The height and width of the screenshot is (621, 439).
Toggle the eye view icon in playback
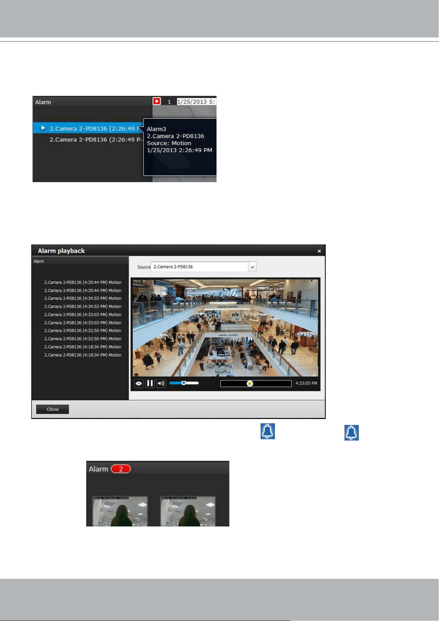(x=139, y=383)
